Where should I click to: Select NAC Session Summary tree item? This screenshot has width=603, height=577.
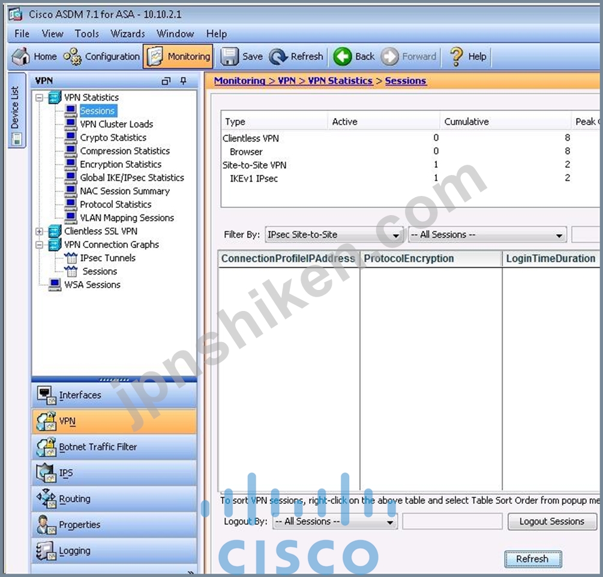pos(125,191)
